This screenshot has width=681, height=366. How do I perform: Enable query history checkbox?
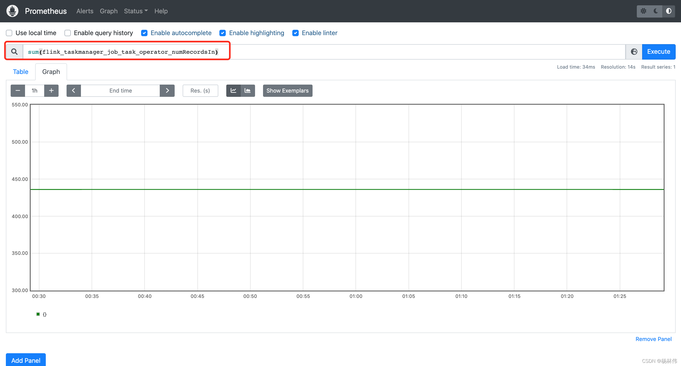coord(68,33)
